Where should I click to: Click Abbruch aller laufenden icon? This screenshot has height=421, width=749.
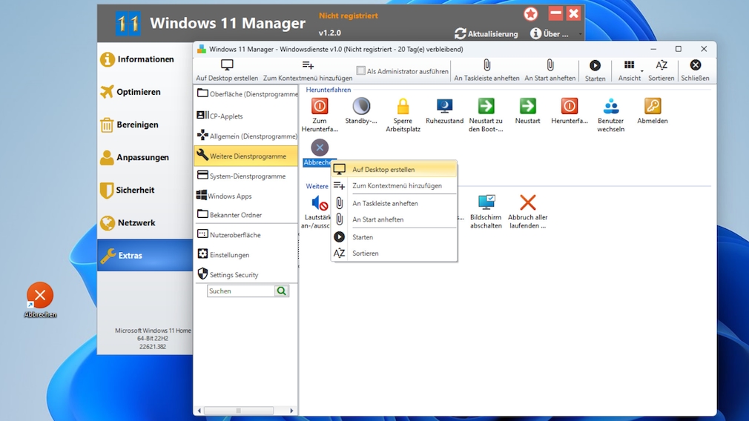(527, 203)
